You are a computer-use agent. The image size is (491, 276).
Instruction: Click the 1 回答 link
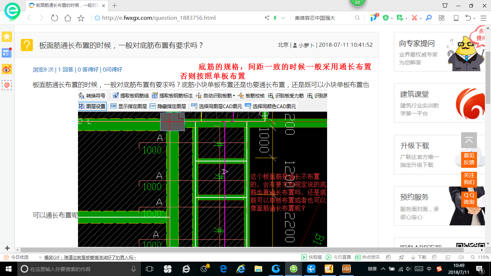point(66,70)
